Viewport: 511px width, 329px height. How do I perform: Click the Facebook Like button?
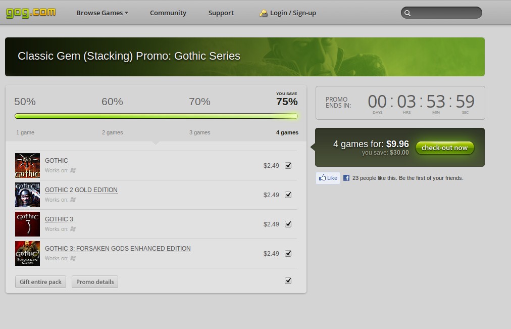click(x=328, y=178)
